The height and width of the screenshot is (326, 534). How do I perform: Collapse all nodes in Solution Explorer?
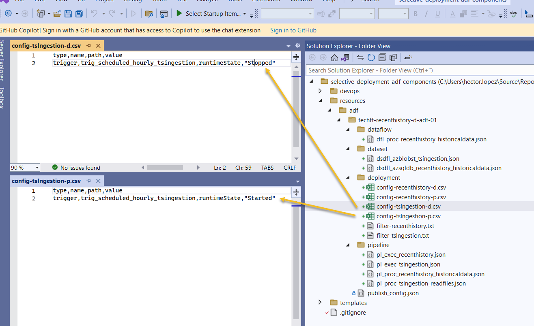click(382, 57)
